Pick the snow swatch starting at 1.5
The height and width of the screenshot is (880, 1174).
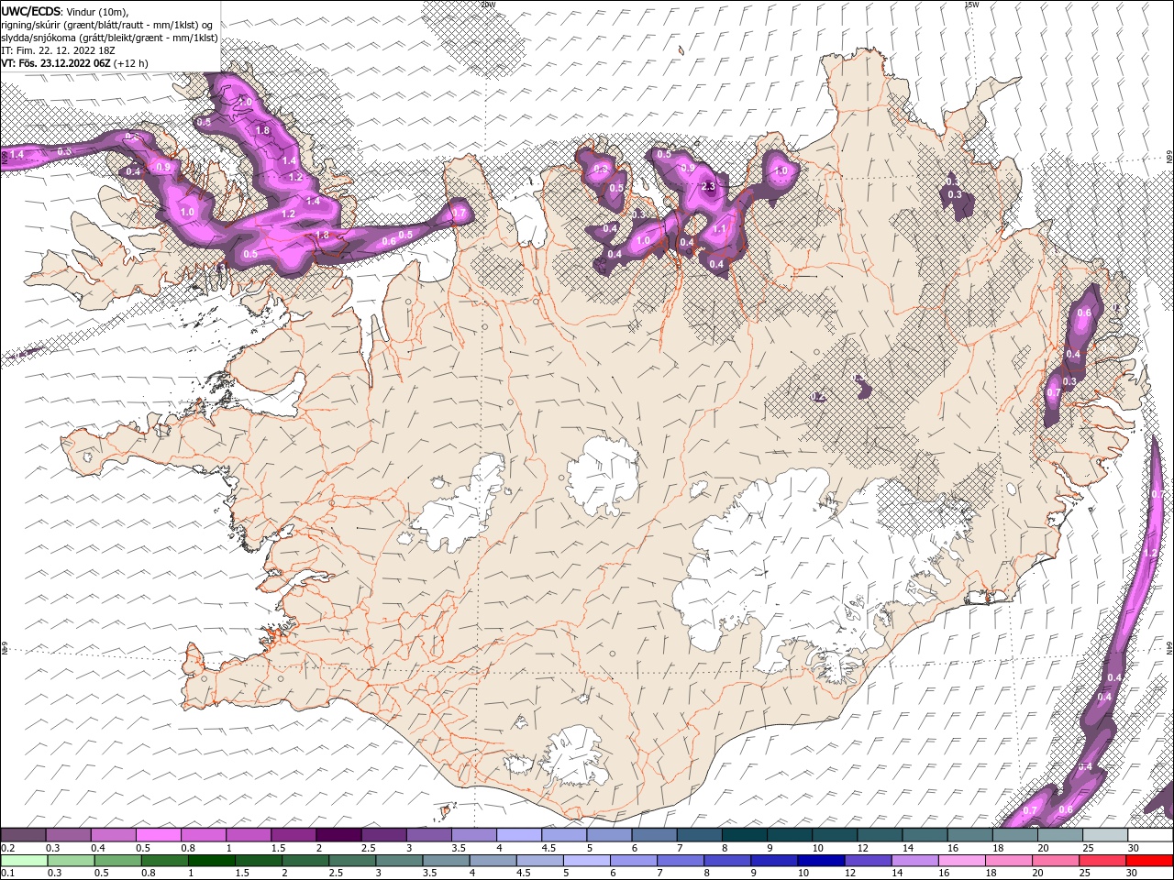[x=293, y=835]
